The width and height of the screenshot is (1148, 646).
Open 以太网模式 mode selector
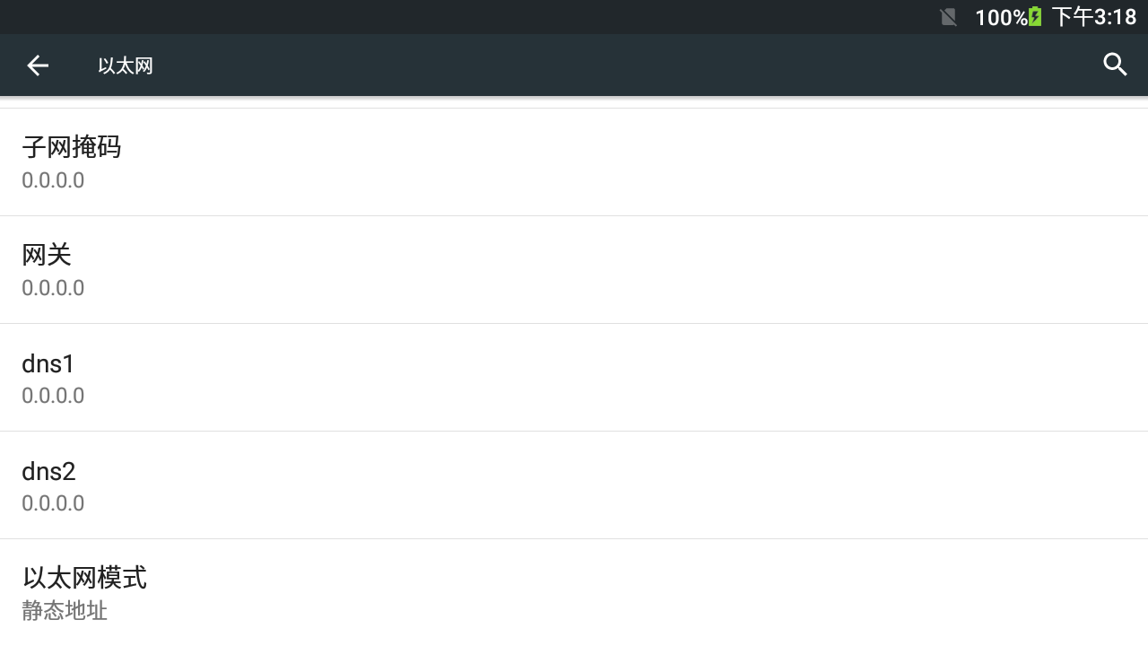[x=574, y=592]
